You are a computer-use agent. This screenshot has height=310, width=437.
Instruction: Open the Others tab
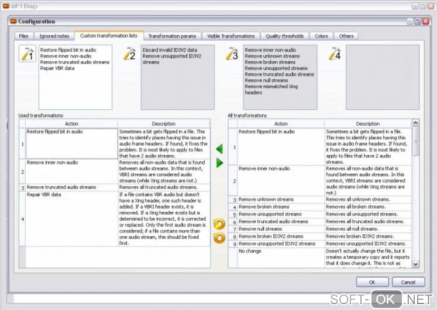[x=346, y=36]
